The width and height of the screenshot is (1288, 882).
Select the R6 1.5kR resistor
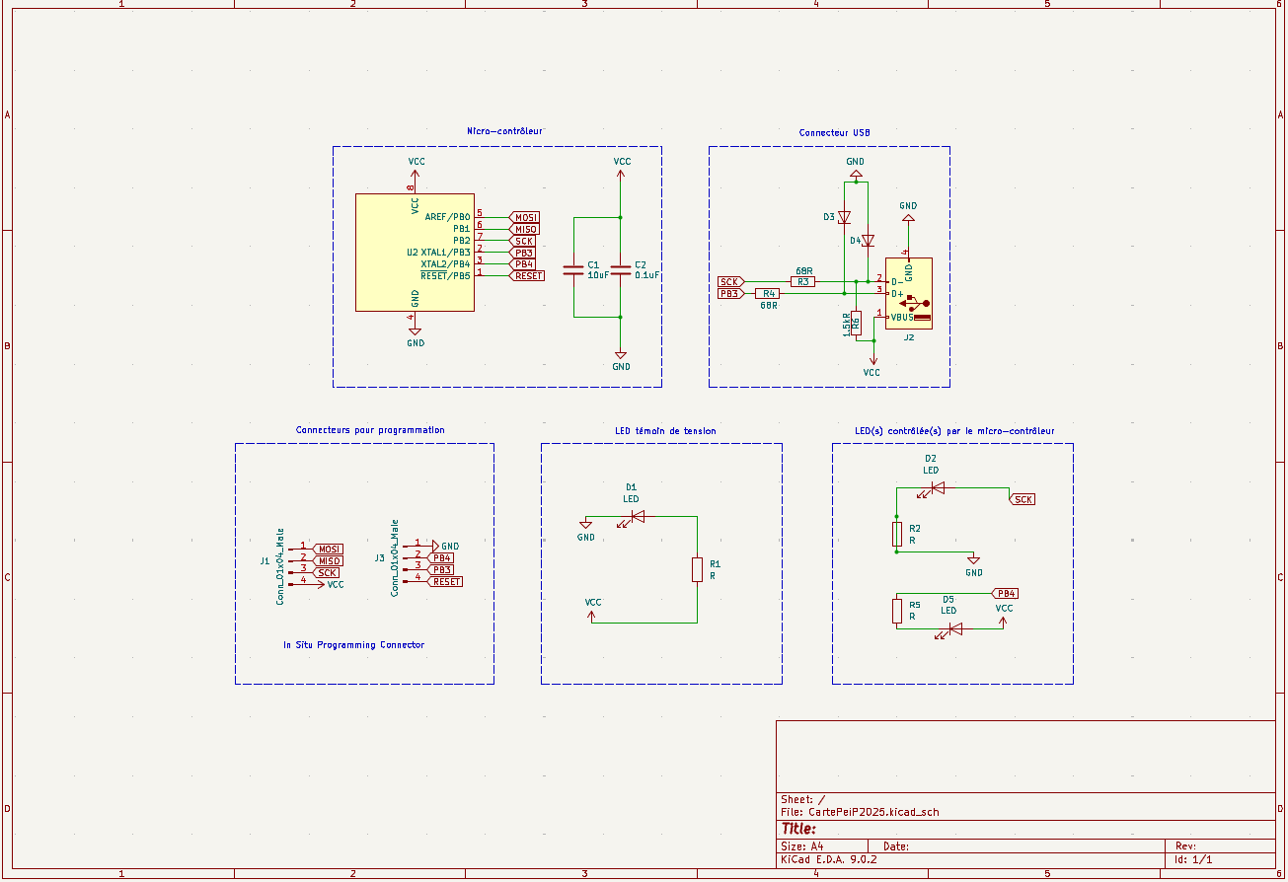pos(856,322)
